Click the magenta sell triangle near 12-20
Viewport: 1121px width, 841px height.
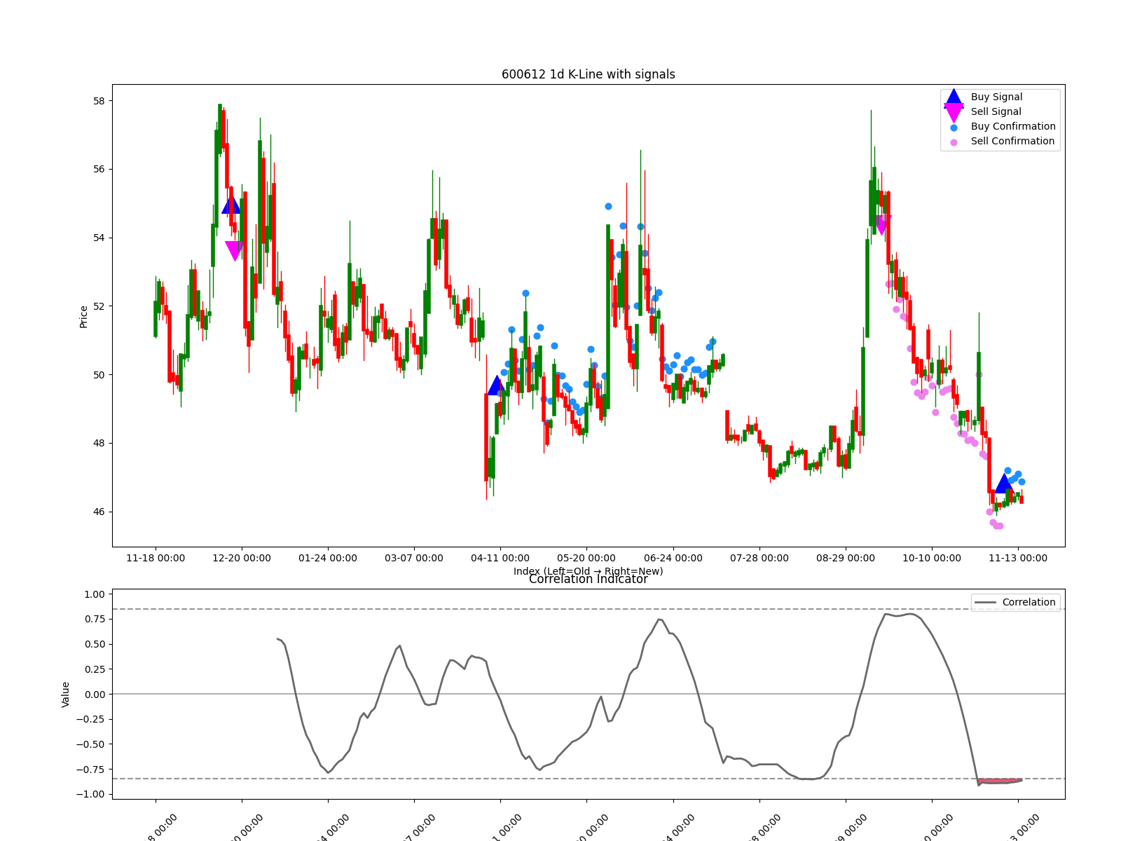(235, 250)
